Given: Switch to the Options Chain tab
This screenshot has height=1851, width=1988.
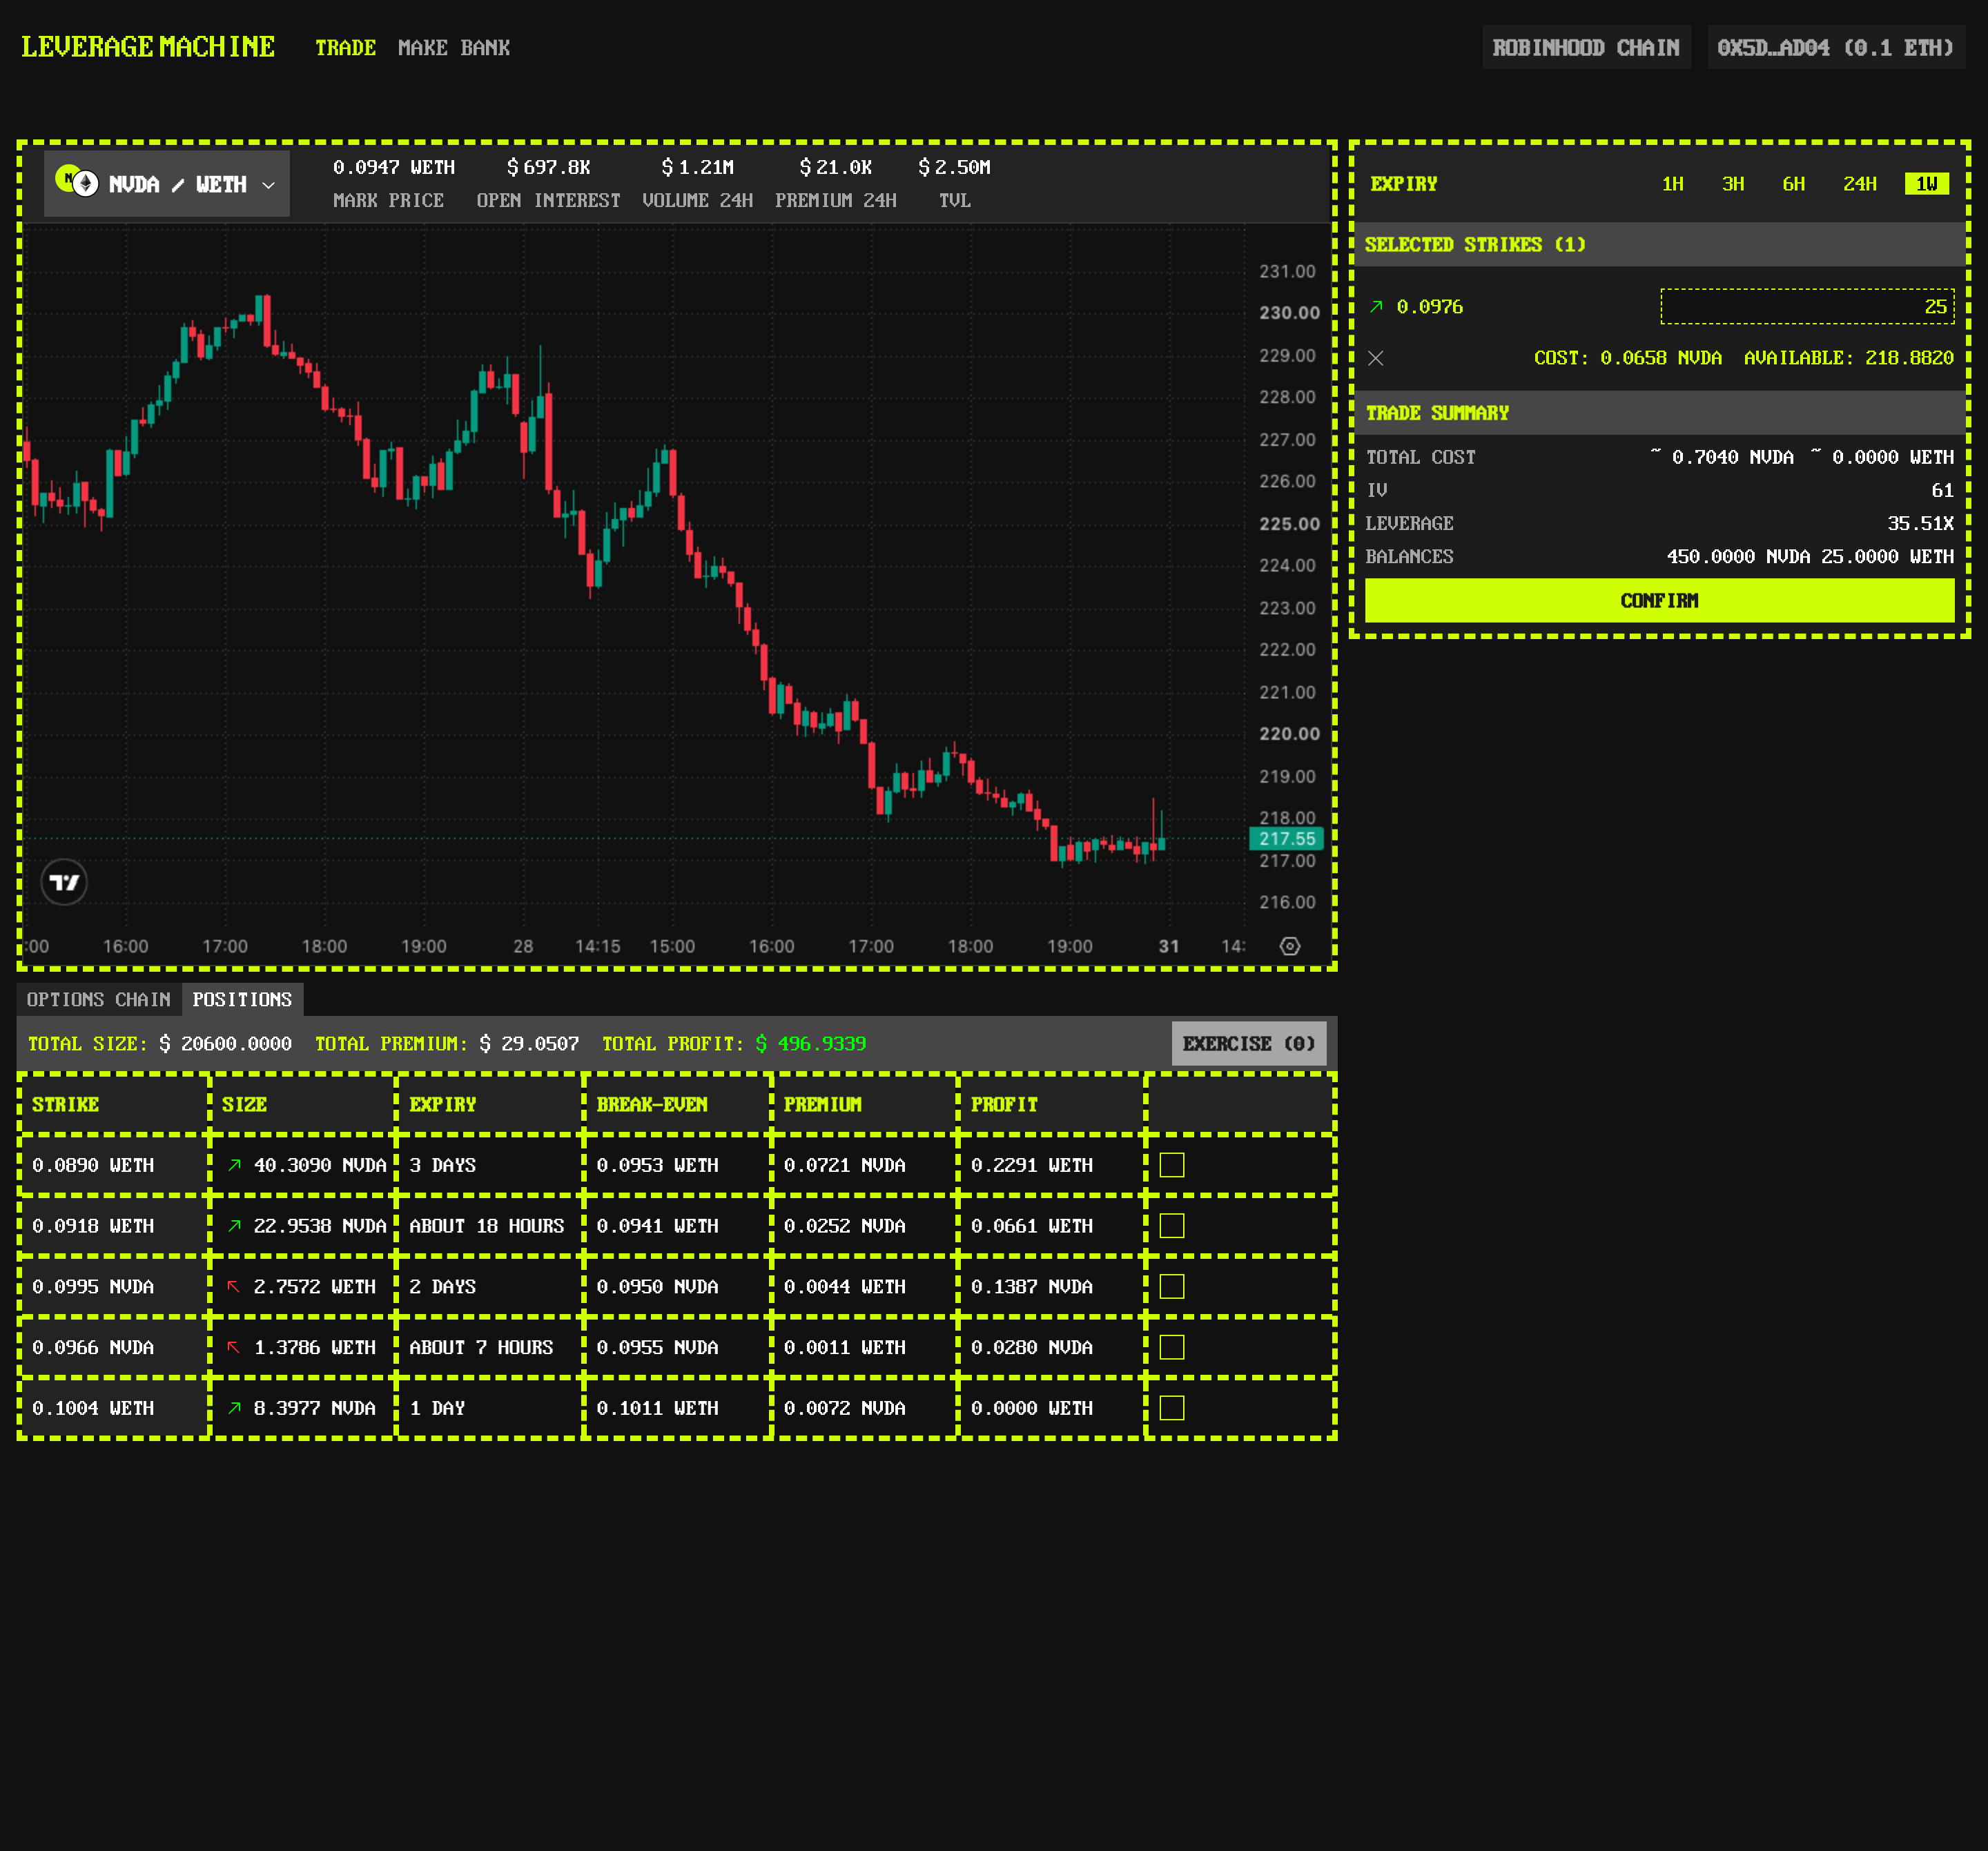Looking at the screenshot, I should [x=99, y=1000].
